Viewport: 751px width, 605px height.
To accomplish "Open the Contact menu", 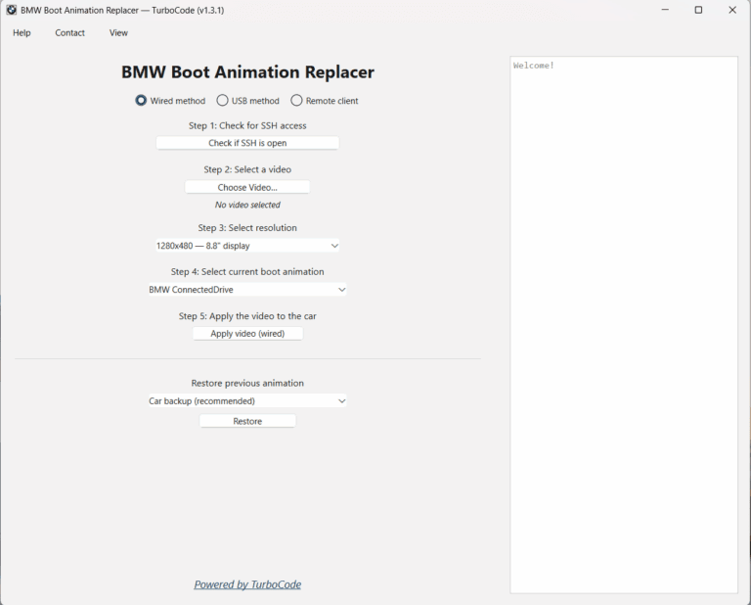I will [x=69, y=33].
